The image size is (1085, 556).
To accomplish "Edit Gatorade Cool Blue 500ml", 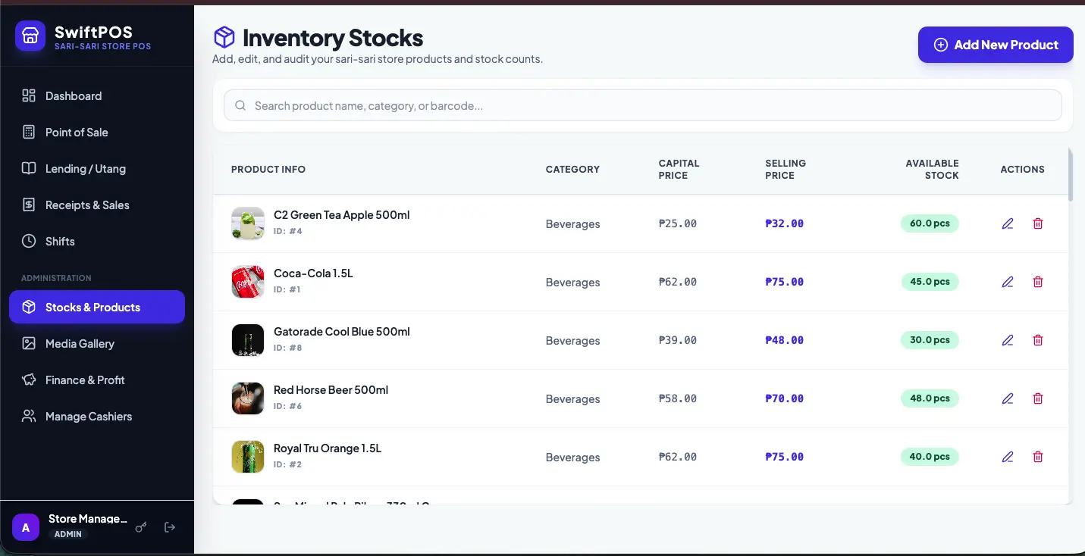I will [x=1008, y=340].
